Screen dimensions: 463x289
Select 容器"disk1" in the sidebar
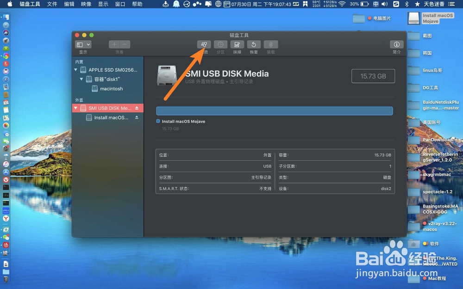[108, 79]
